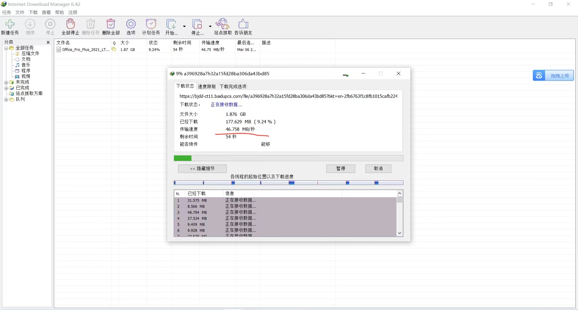Image resolution: width=578 pixels, height=310 pixels.
Task: Click the baidupcs download URL text
Action: click(288, 96)
